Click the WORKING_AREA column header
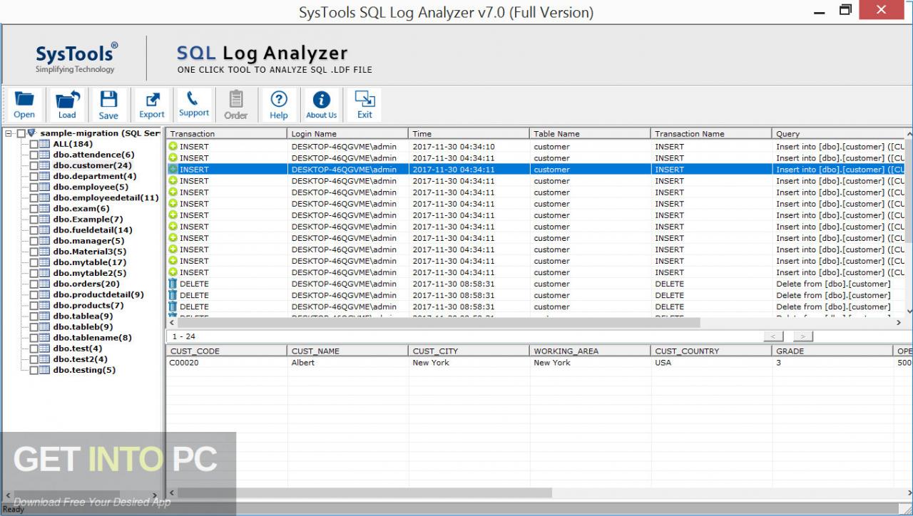913x516 pixels. (591, 351)
